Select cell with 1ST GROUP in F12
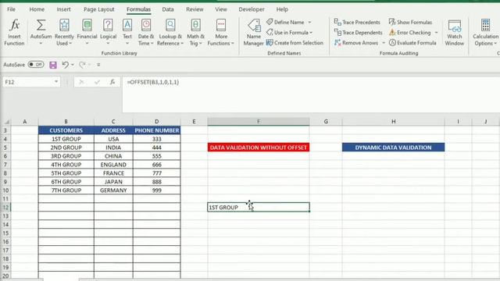This screenshot has width=500, height=281. tap(259, 208)
